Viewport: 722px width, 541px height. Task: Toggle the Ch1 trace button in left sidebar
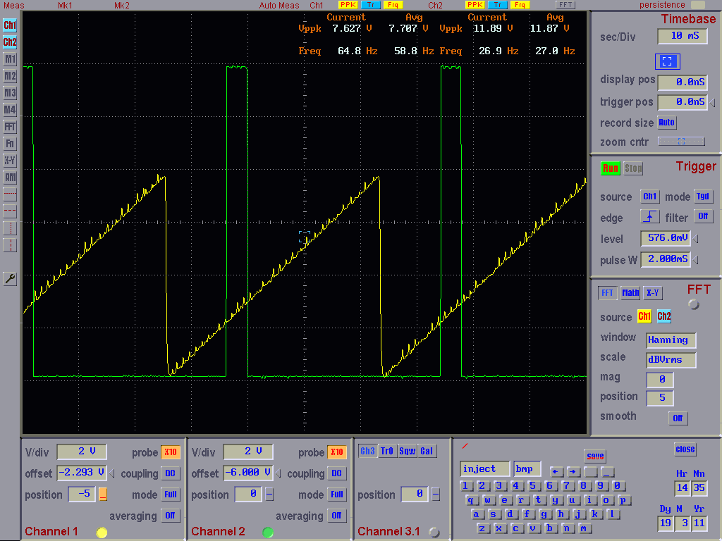coord(10,25)
